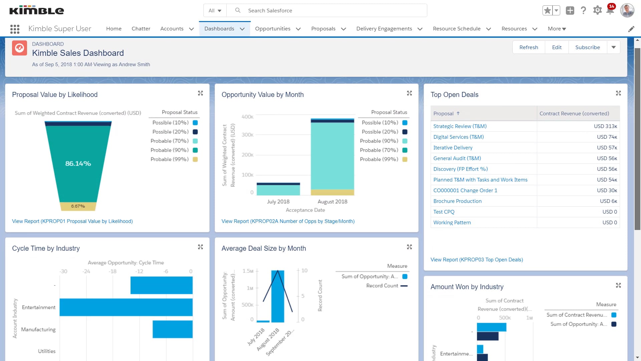Open the Iterative Delivery proposal
This screenshot has width=641, height=361.
pyautogui.click(x=453, y=148)
